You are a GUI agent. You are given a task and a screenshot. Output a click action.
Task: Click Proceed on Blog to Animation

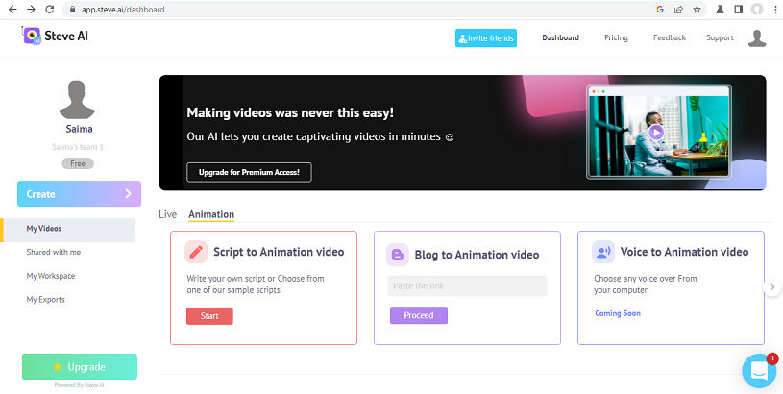pyautogui.click(x=419, y=315)
